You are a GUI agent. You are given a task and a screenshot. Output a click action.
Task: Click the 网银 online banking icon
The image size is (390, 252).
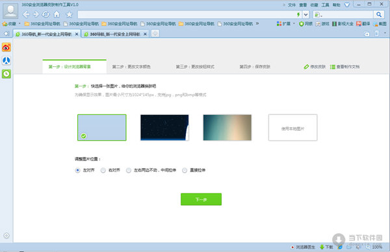coord(305,23)
